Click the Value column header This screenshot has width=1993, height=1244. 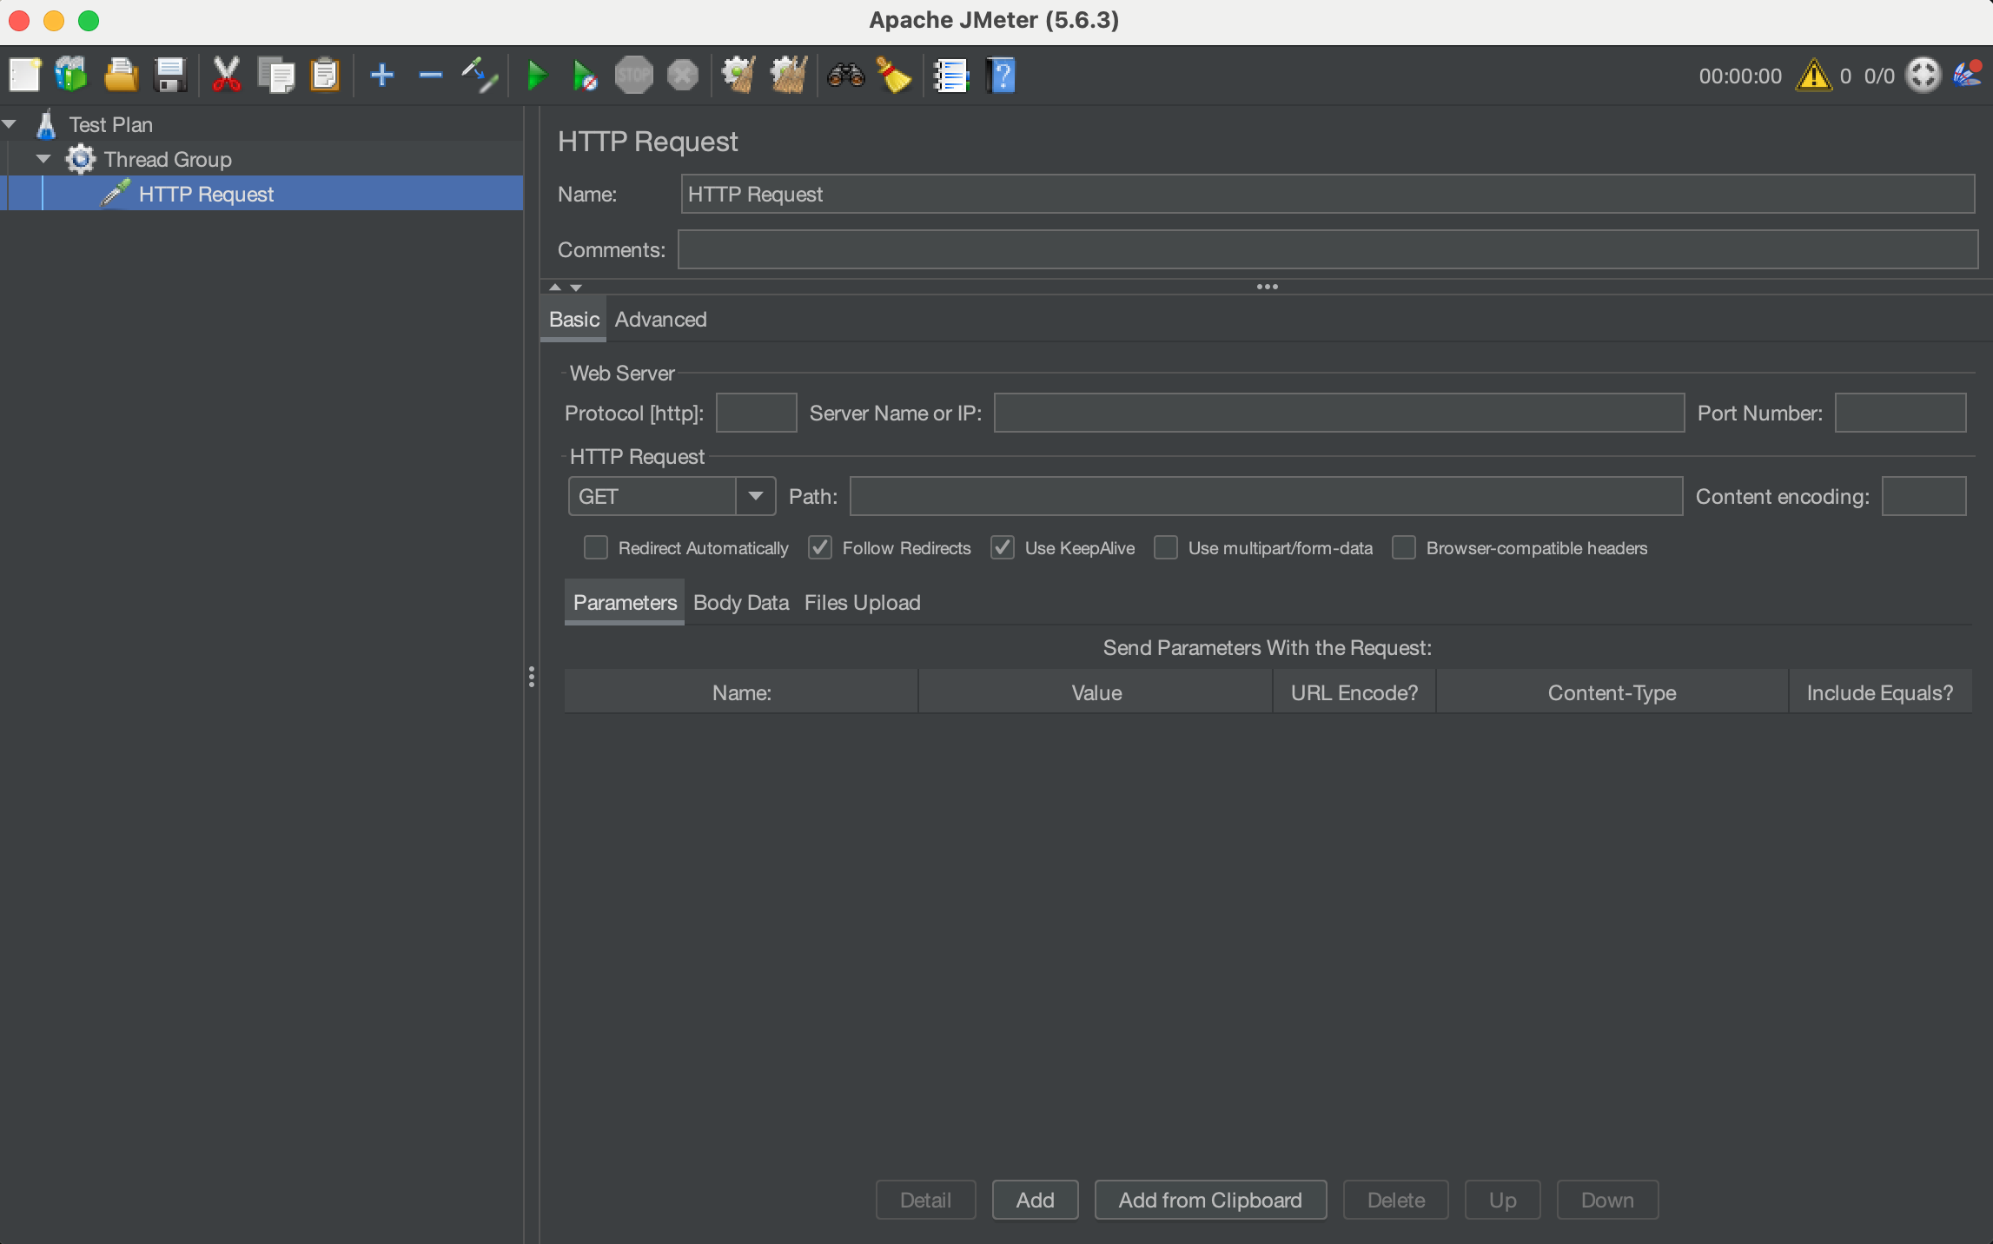1096,692
